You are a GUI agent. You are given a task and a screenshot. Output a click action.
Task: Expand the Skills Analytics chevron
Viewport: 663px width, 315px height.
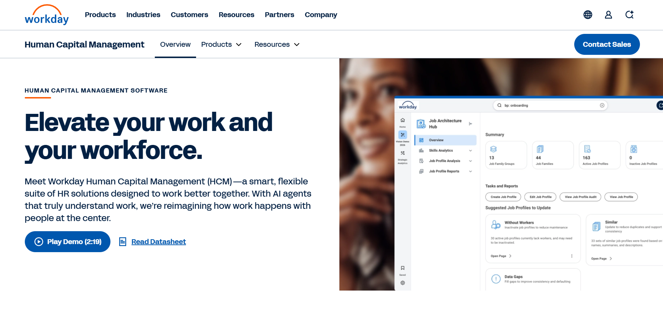point(470,151)
